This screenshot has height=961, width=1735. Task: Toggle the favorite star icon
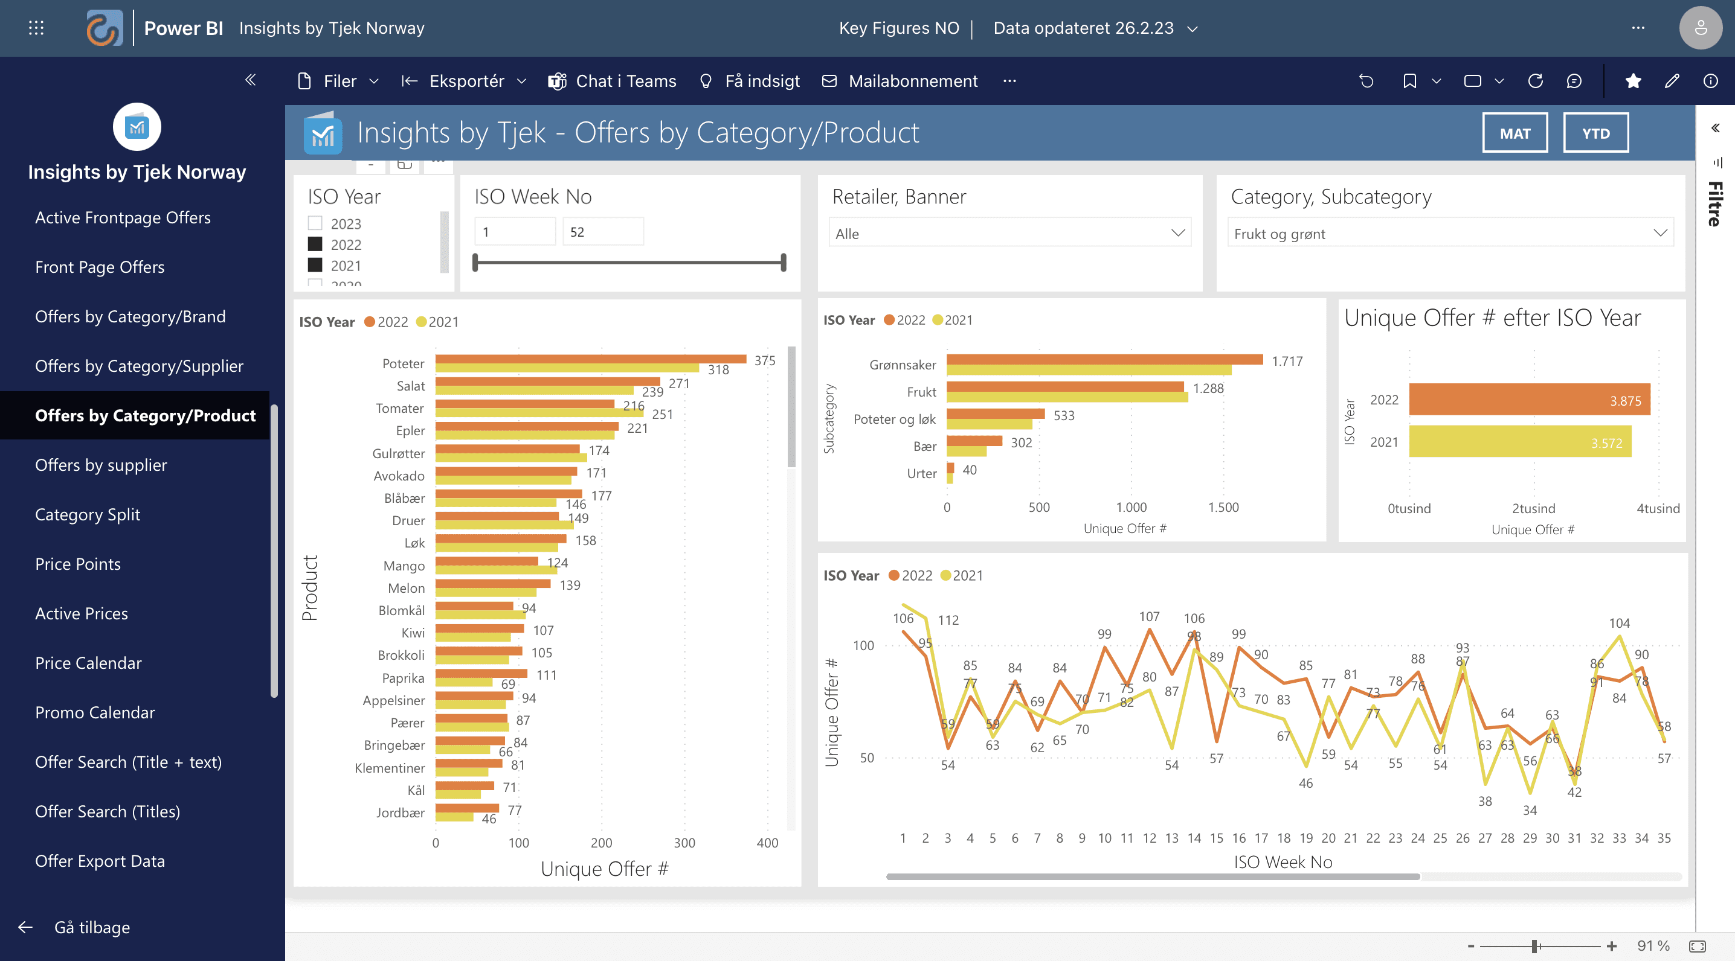click(x=1633, y=81)
